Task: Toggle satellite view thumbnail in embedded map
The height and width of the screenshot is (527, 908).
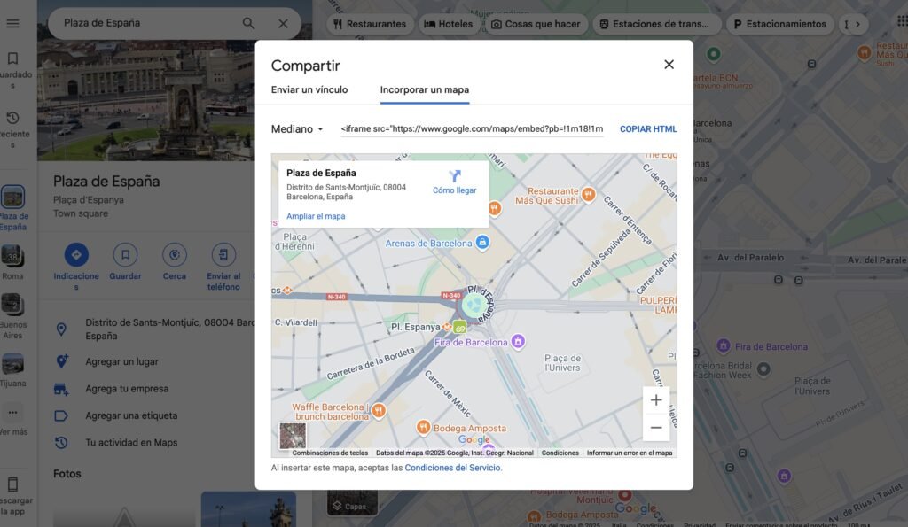Action: [293, 436]
